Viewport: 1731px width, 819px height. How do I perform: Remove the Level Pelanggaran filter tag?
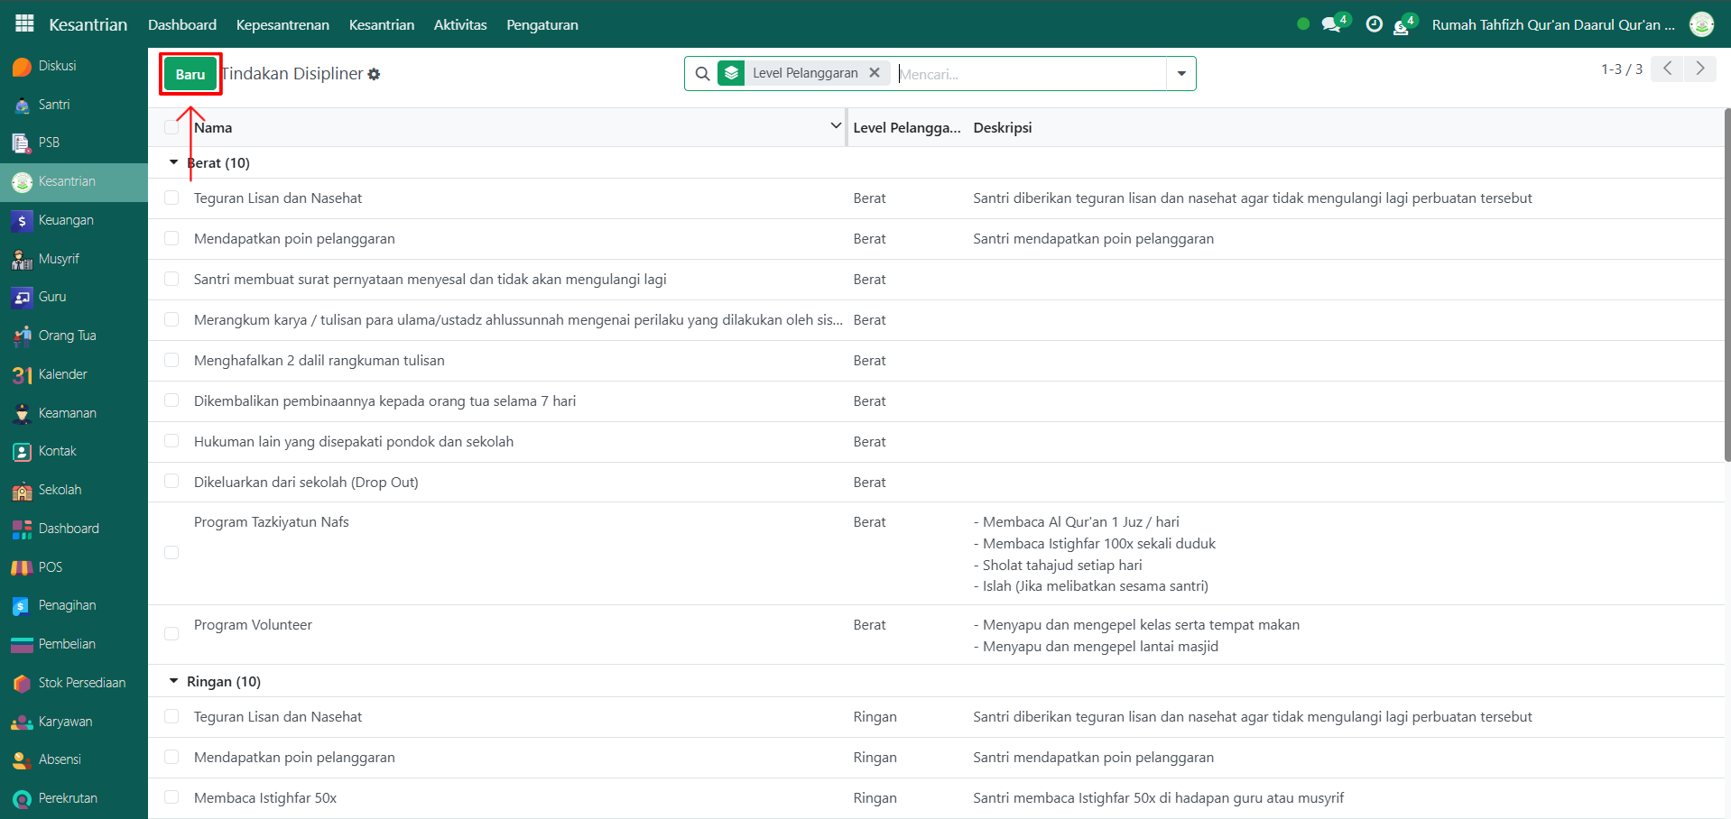click(x=874, y=73)
